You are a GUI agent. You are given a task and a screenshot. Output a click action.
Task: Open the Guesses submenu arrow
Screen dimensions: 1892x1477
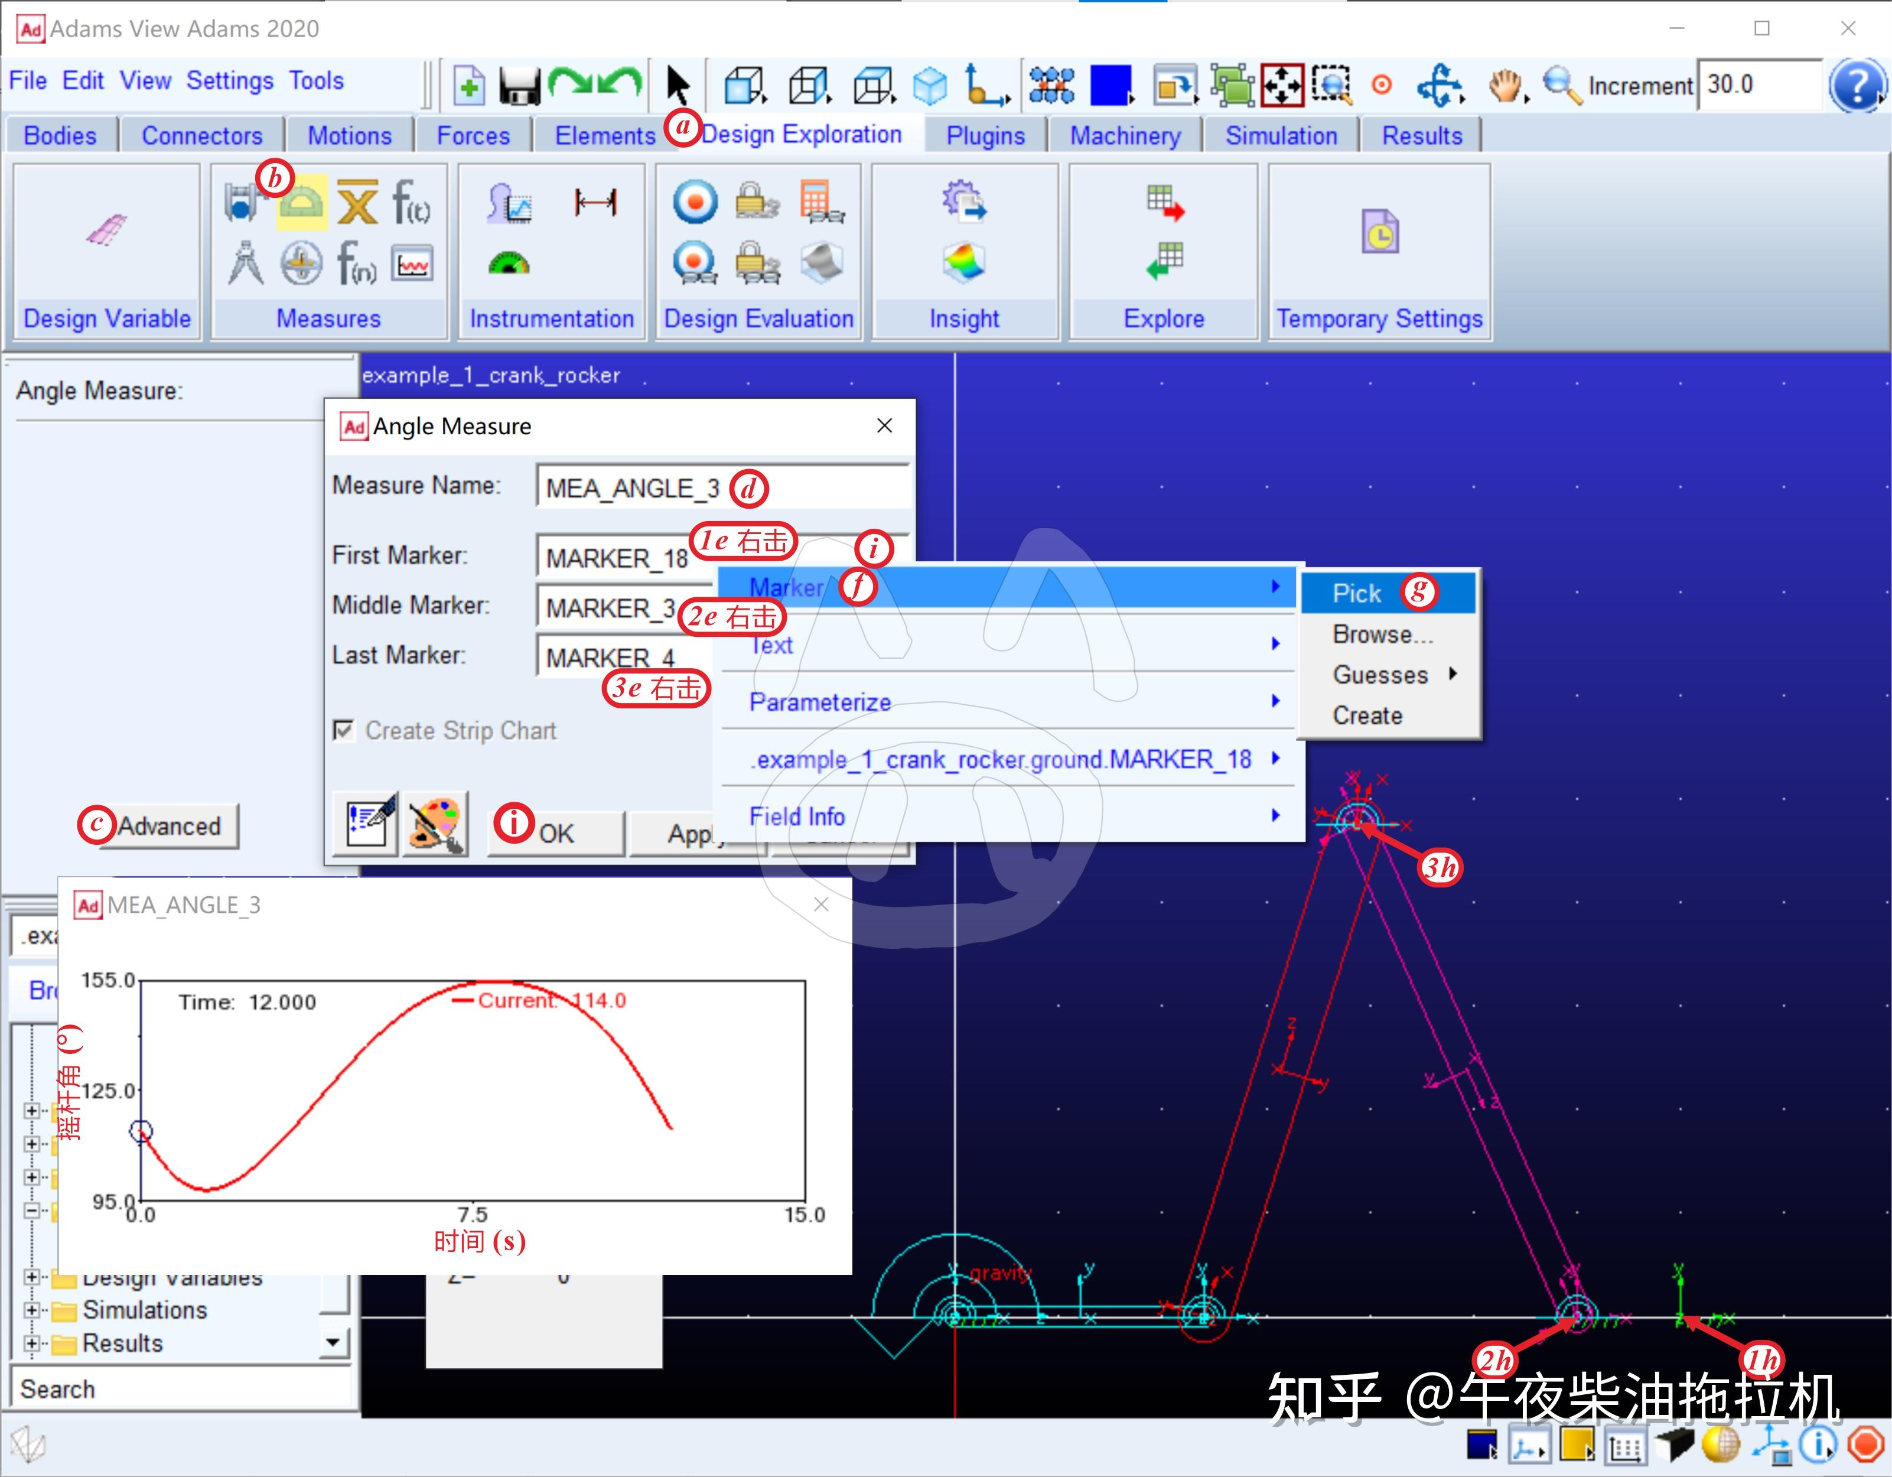pos(1453,674)
